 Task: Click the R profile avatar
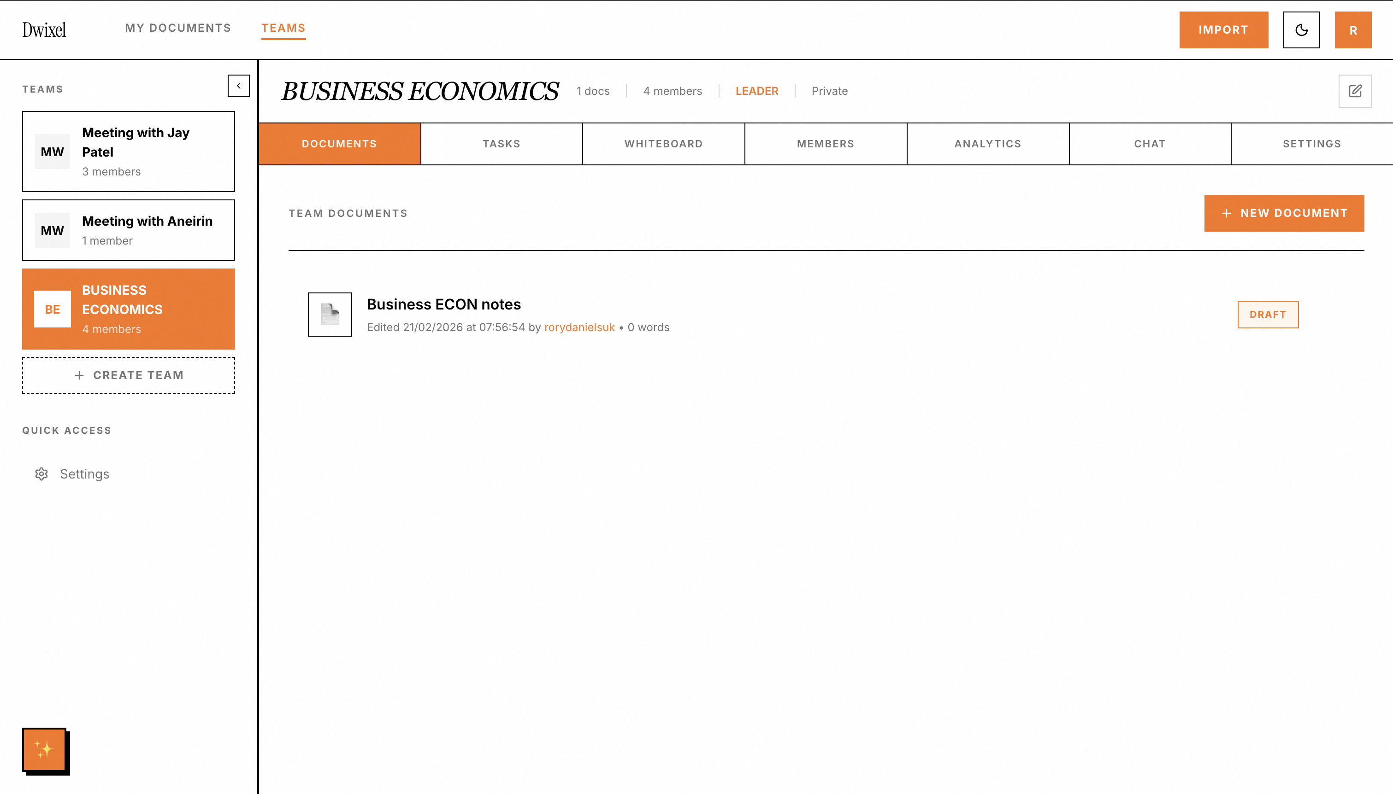1352,30
